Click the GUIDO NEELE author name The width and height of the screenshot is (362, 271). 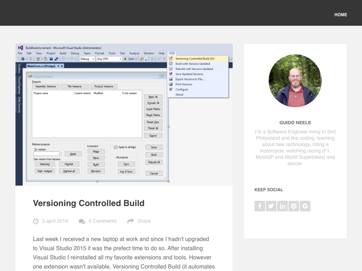295,122
